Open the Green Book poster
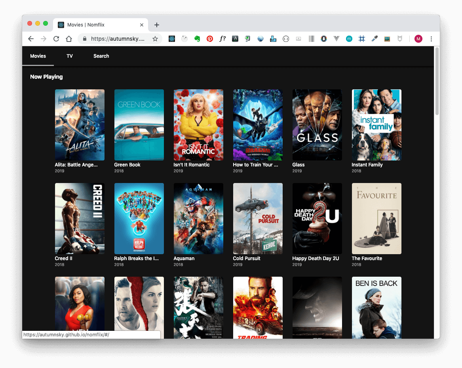Image resolution: width=462 pixels, height=368 pixels. pos(139,125)
